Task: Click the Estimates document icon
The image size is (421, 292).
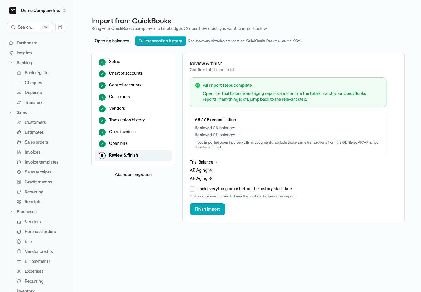Action: click(x=19, y=132)
